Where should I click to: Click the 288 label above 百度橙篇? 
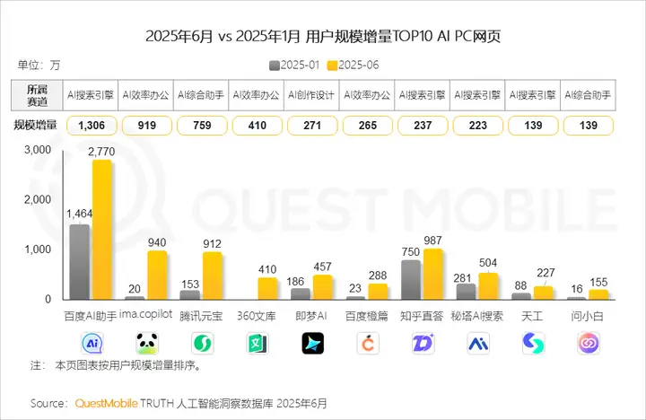(x=378, y=276)
